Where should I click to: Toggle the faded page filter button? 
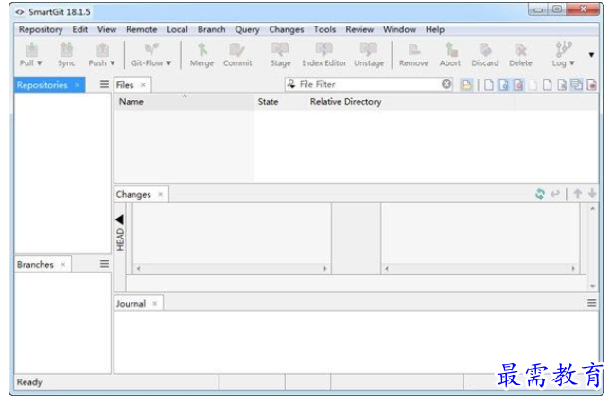pyautogui.click(x=533, y=85)
